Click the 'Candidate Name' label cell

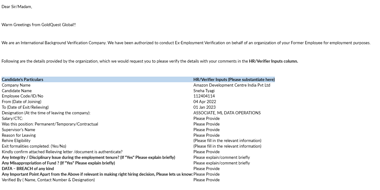(17, 91)
